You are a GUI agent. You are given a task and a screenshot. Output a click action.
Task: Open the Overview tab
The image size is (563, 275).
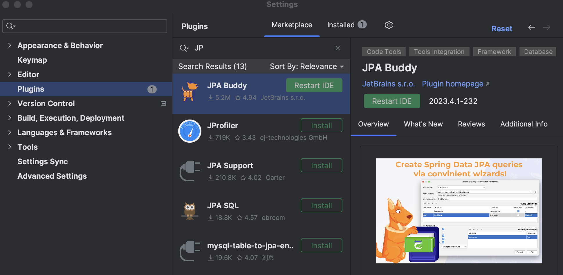click(x=373, y=124)
